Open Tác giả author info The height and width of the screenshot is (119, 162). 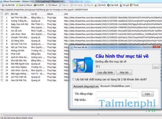(x=124, y=5)
